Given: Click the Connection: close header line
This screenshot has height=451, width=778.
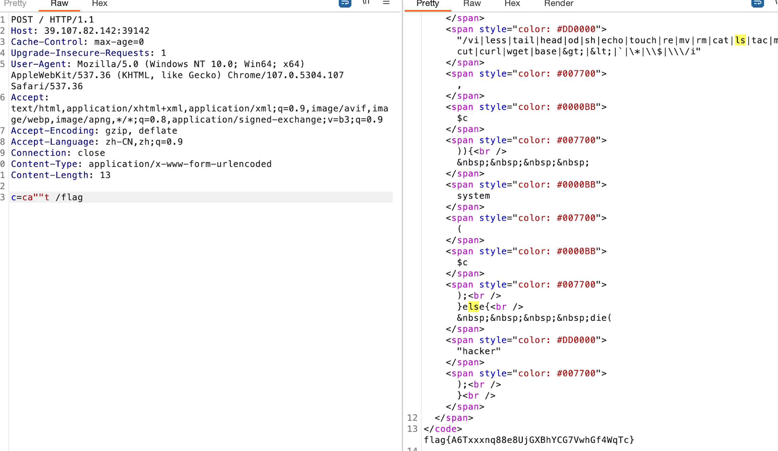Looking at the screenshot, I should click(58, 153).
